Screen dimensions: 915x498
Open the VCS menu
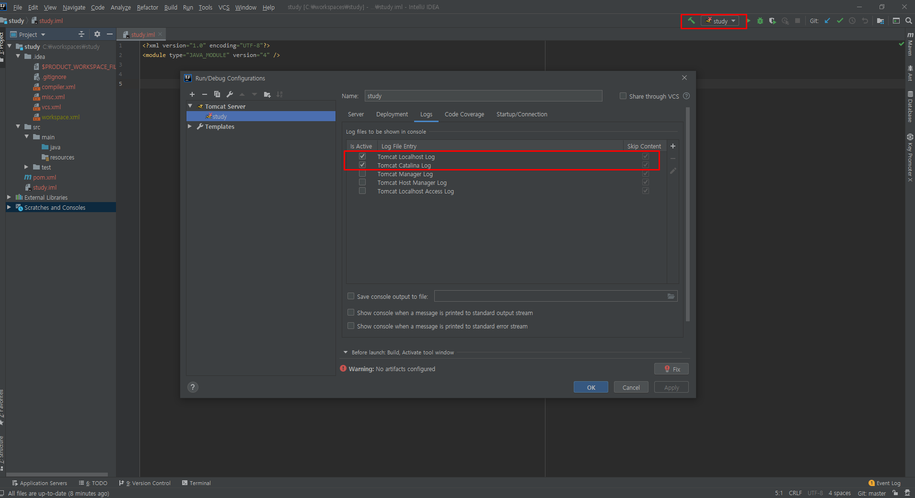(x=224, y=7)
